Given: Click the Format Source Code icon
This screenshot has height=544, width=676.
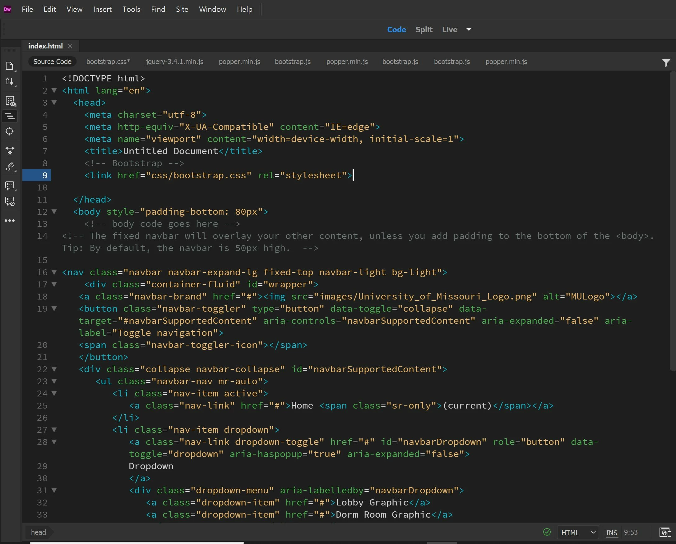Looking at the screenshot, I should pos(10,167).
